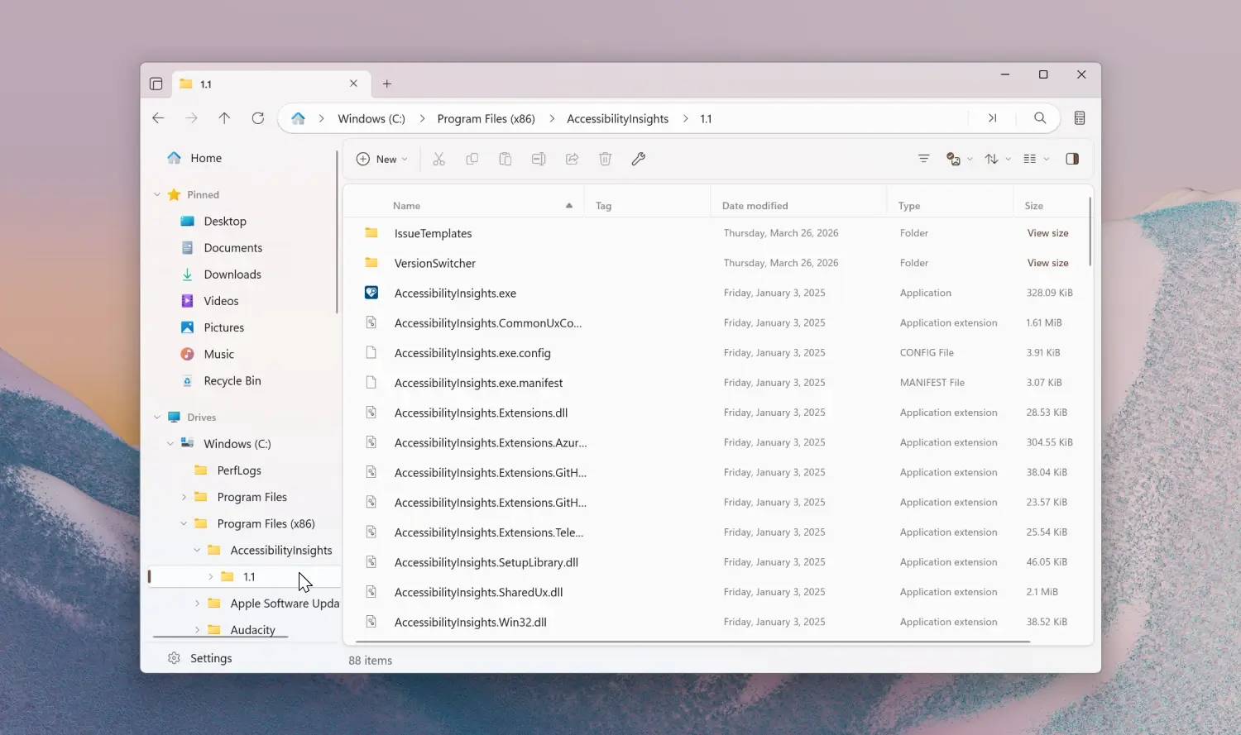The width and height of the screenshot is (1241, 735).
Task: Open Downloads in sidebar
Action: coord(232,274)
